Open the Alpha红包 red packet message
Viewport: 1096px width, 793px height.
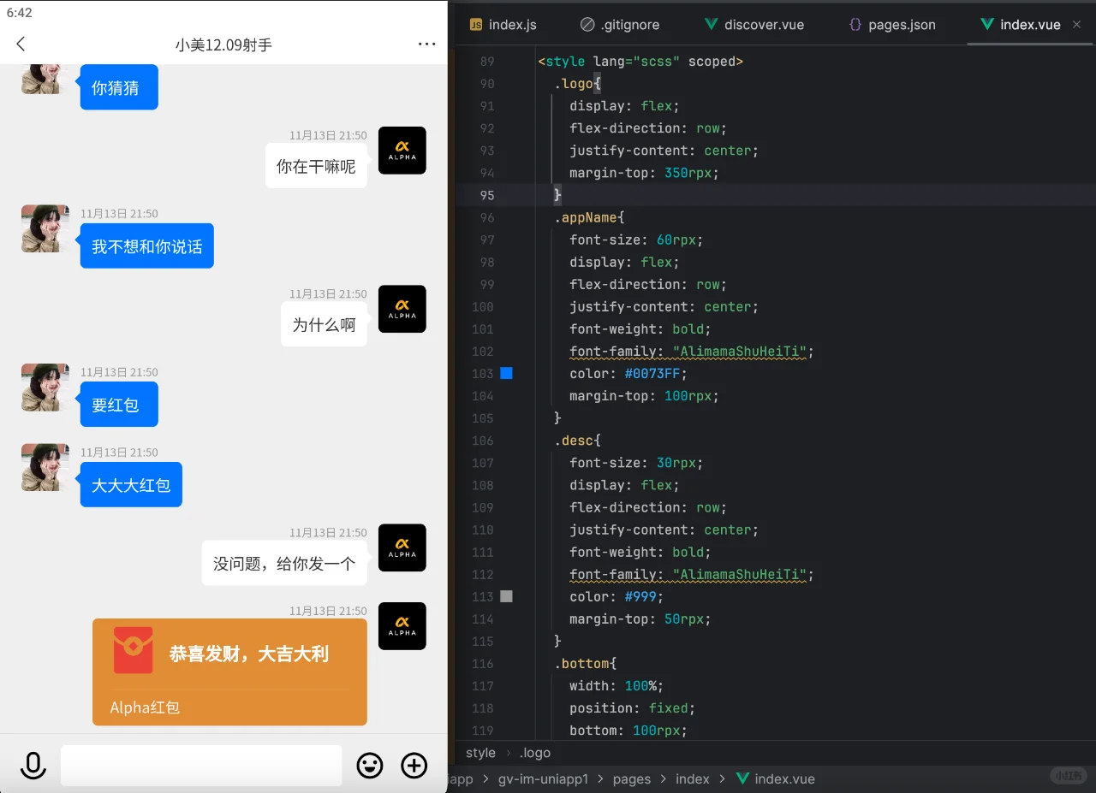click(229, 672)
